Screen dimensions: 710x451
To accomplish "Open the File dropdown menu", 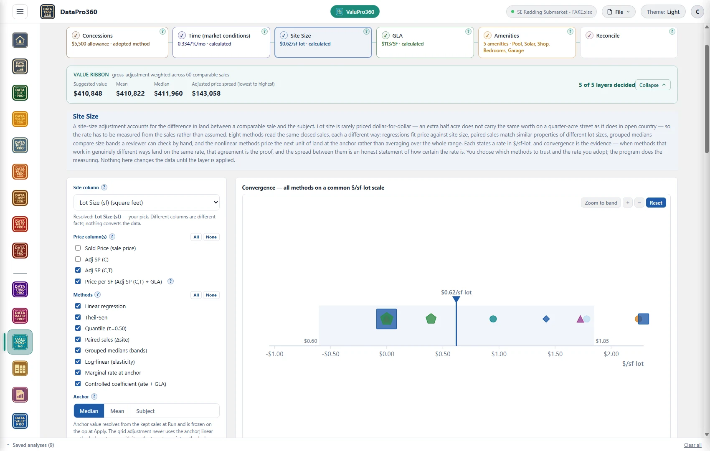I will 619,12.
